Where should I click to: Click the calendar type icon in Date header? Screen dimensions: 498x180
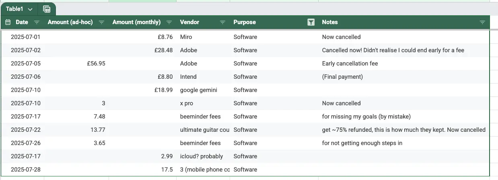click(x=8, y=22)
